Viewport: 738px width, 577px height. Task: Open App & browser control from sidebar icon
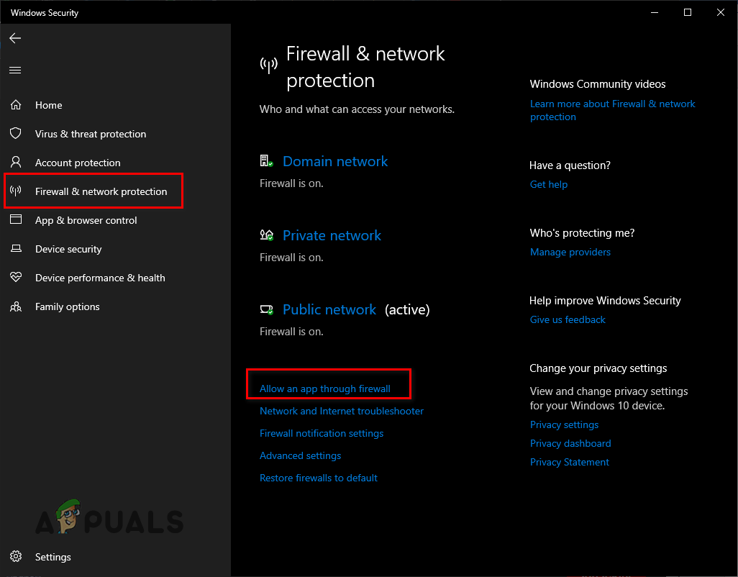pos(17,220)
